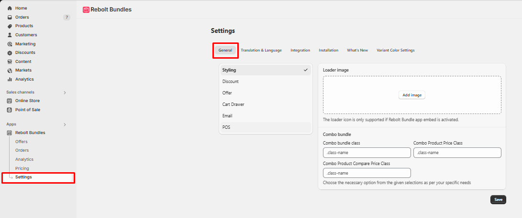Click the Products tag icon

[x=10, y=26]
